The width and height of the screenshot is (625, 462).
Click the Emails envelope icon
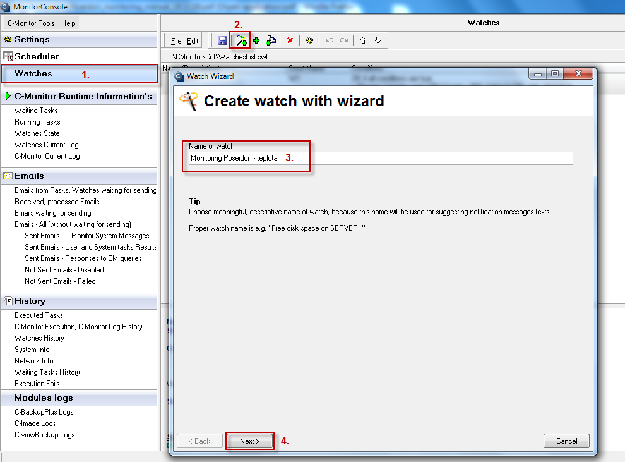tap(8, 176)
